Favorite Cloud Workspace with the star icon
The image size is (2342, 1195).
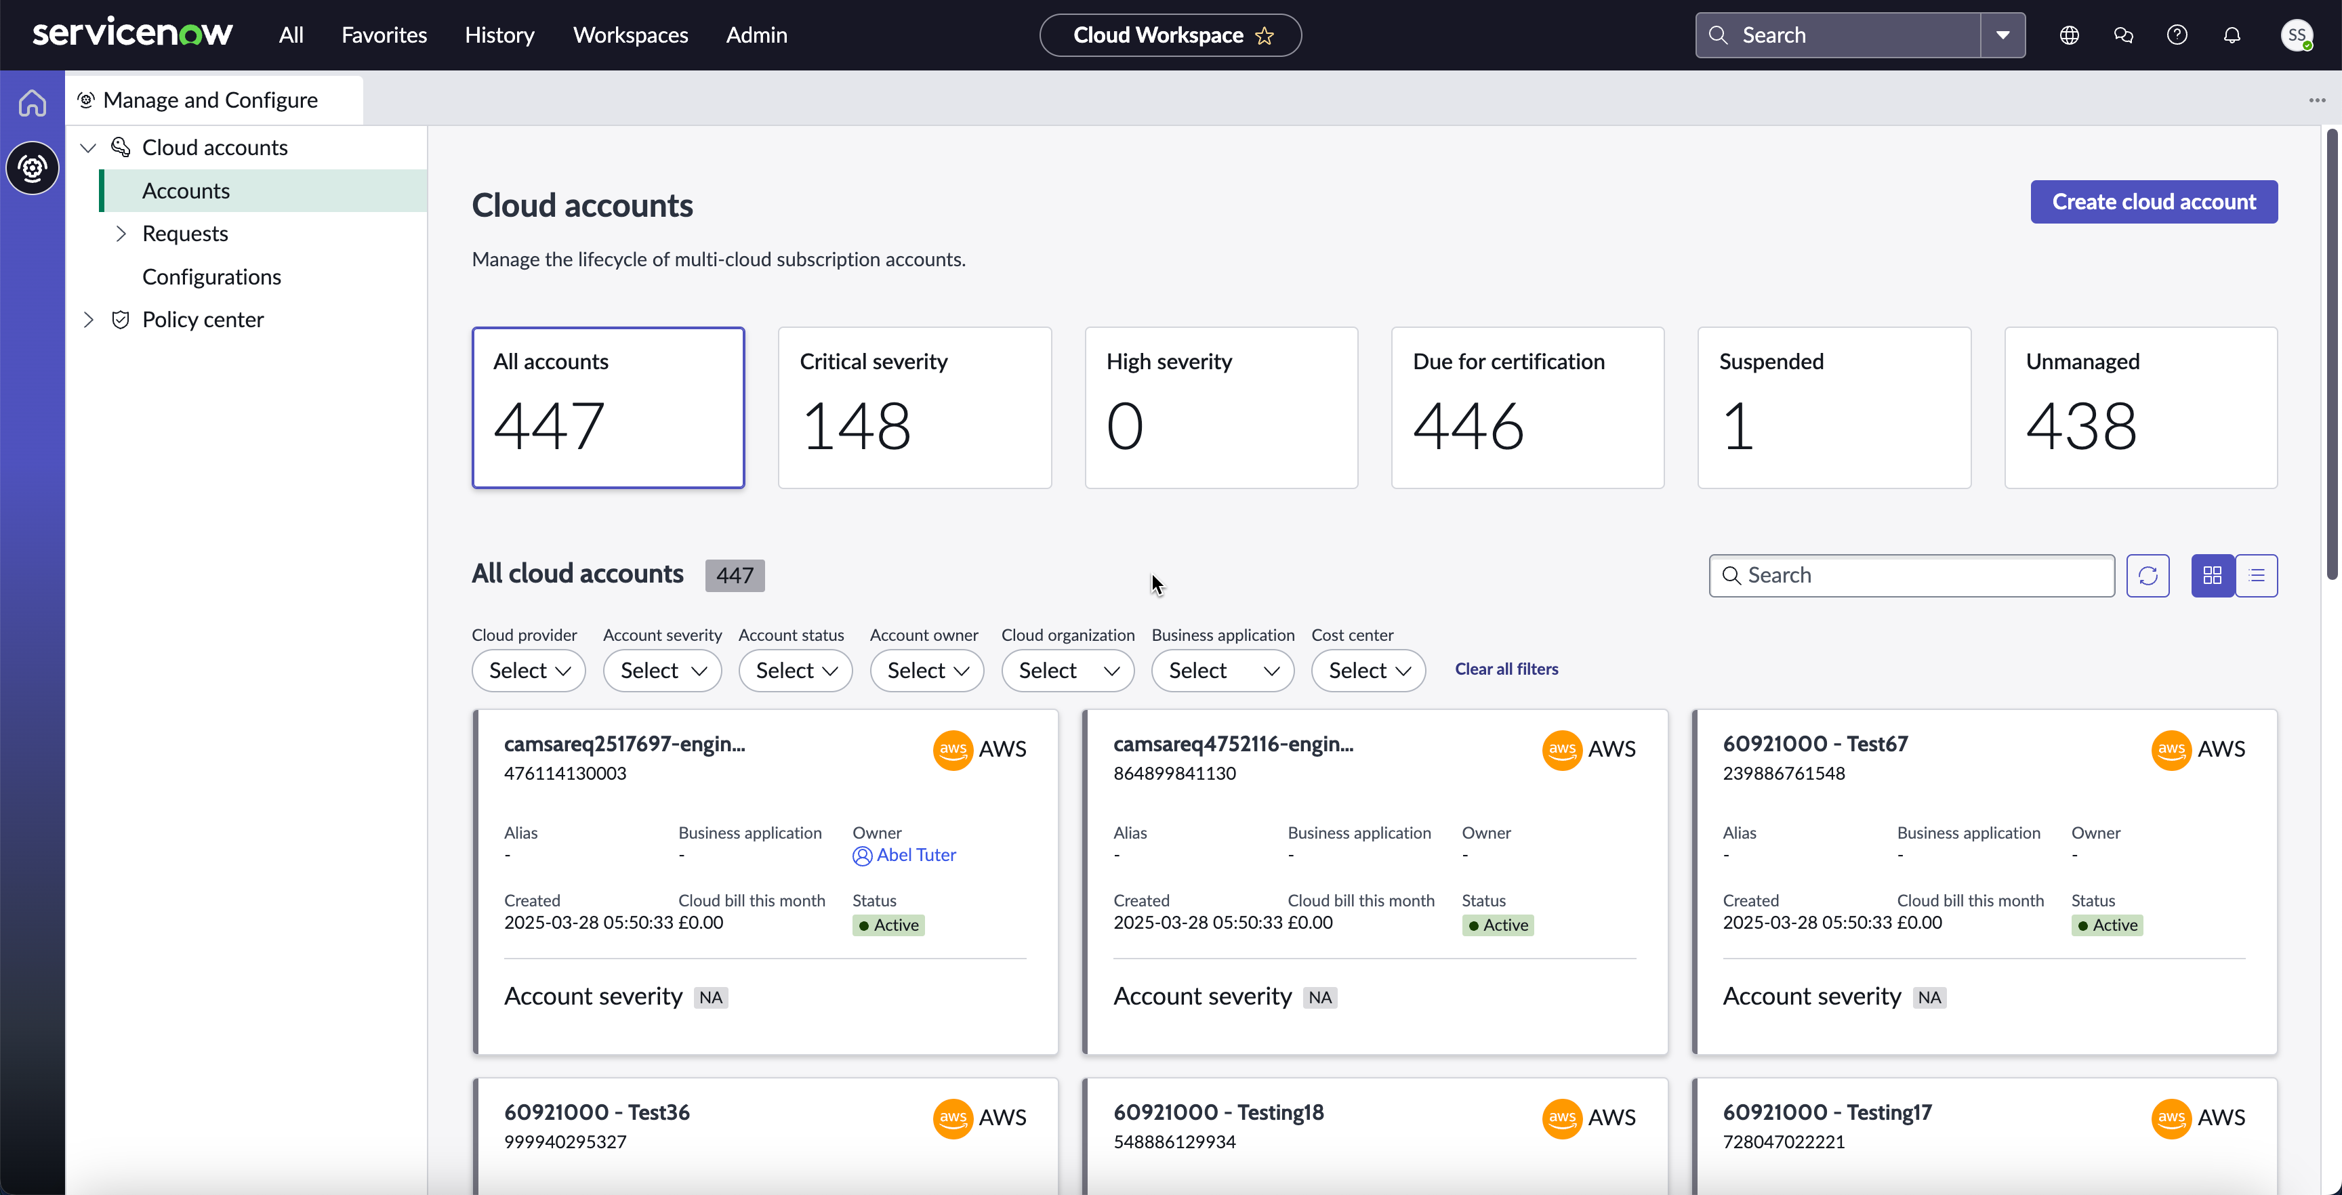pos(1265,35)
